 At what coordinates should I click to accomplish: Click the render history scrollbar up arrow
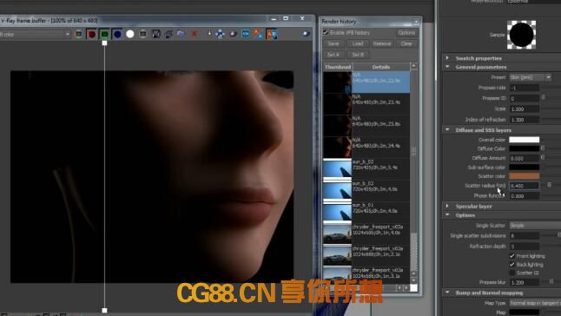click(x=414, y=66)
